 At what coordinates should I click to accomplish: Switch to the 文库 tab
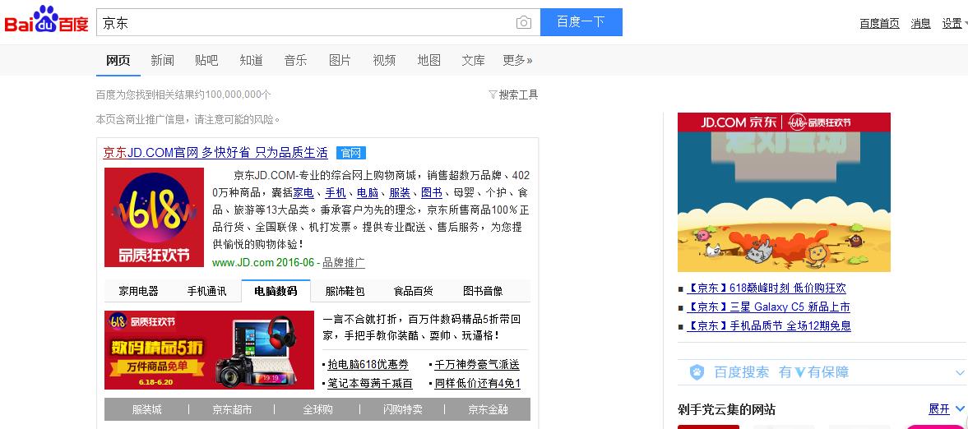[474, 60]
